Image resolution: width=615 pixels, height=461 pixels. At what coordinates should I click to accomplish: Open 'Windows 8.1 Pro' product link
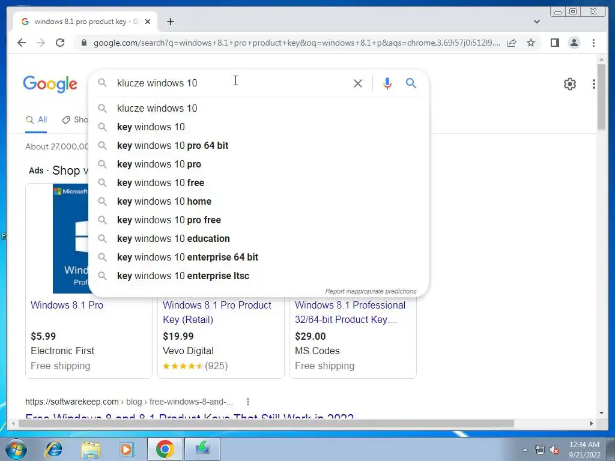[x=67, y=305]
